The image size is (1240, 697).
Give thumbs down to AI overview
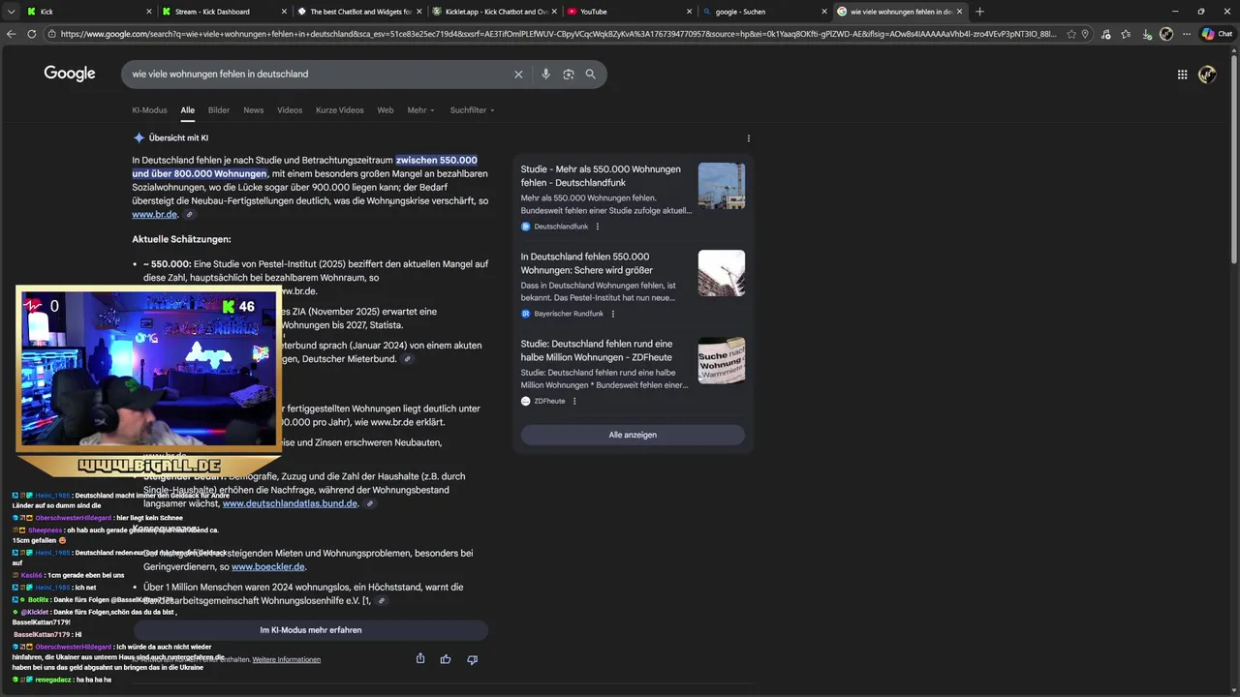point(472,659)
